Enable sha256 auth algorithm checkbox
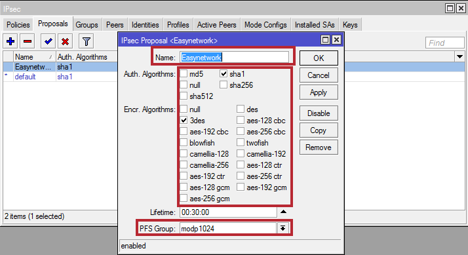The height and width of the screenshot is (255, 468). coord(224,85)
